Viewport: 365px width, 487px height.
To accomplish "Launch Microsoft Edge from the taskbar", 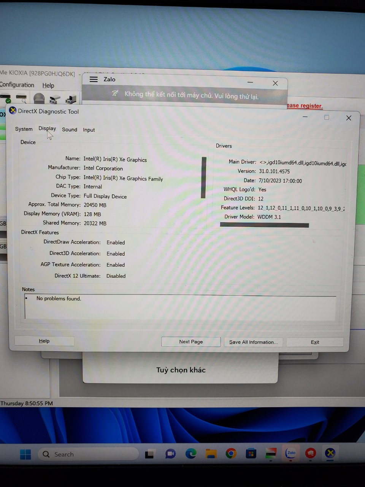I will pyautogui.click(x=191, y=454).
